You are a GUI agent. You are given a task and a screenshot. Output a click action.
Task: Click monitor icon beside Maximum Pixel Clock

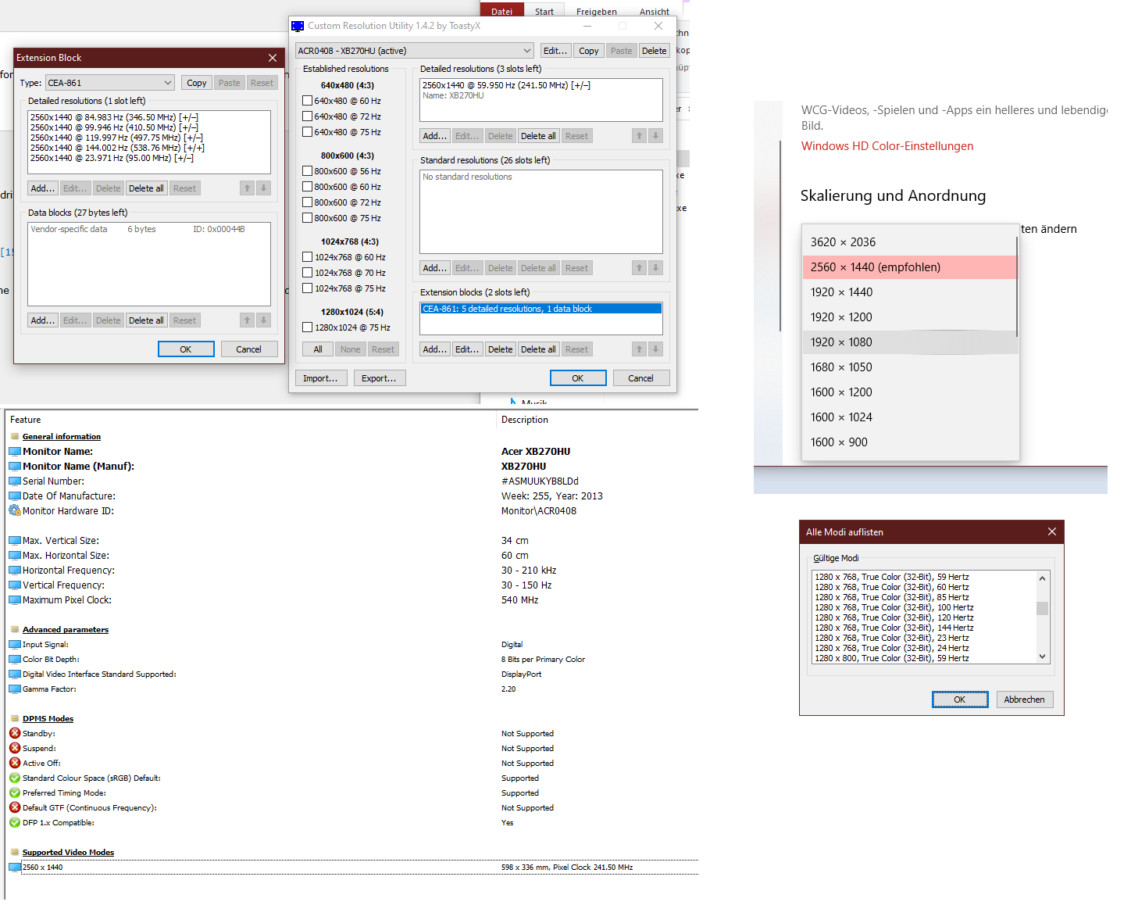15,600
